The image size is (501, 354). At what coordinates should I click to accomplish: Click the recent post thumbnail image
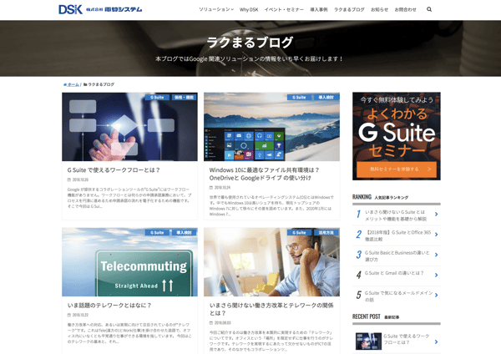(x=368, y=340)
